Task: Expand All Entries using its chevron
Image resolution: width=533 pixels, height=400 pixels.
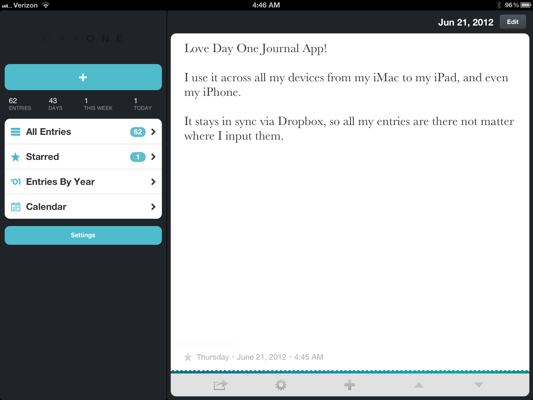Action: 153,132
